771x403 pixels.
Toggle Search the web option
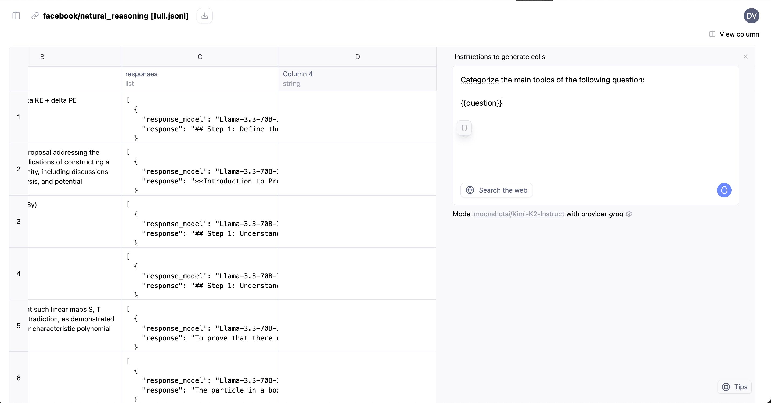point(496,190)
